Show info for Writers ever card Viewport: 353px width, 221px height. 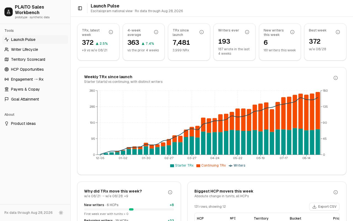pos(247,32)
